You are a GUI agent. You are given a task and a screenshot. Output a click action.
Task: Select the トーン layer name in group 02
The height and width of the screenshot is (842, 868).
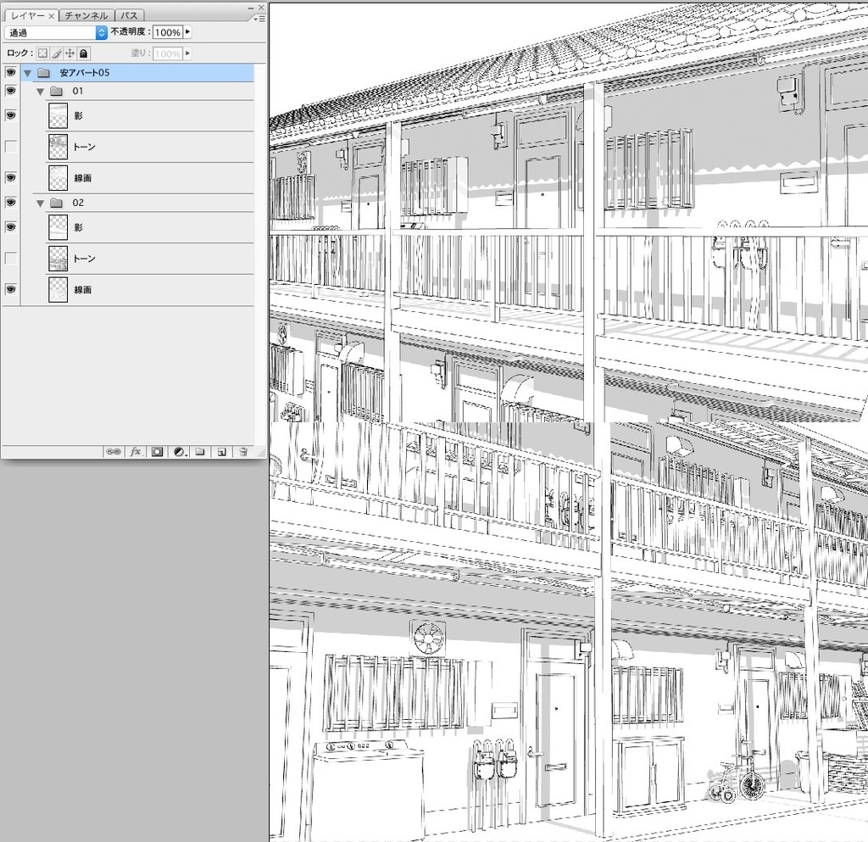[84, 259]
